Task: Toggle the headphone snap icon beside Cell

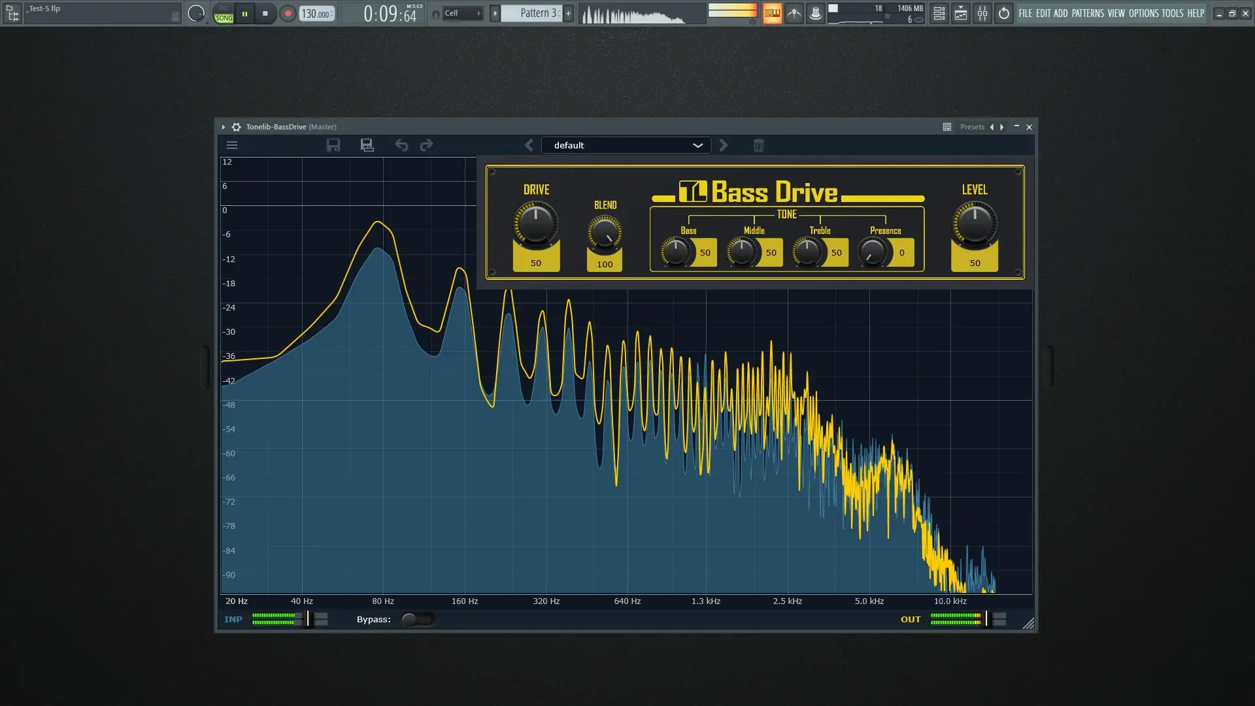Action: click(x=436, y=14)
